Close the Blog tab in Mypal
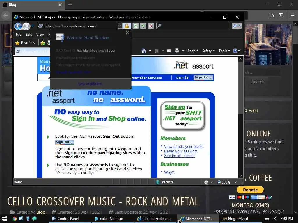 pyautogui.click(x=60, y=5)
